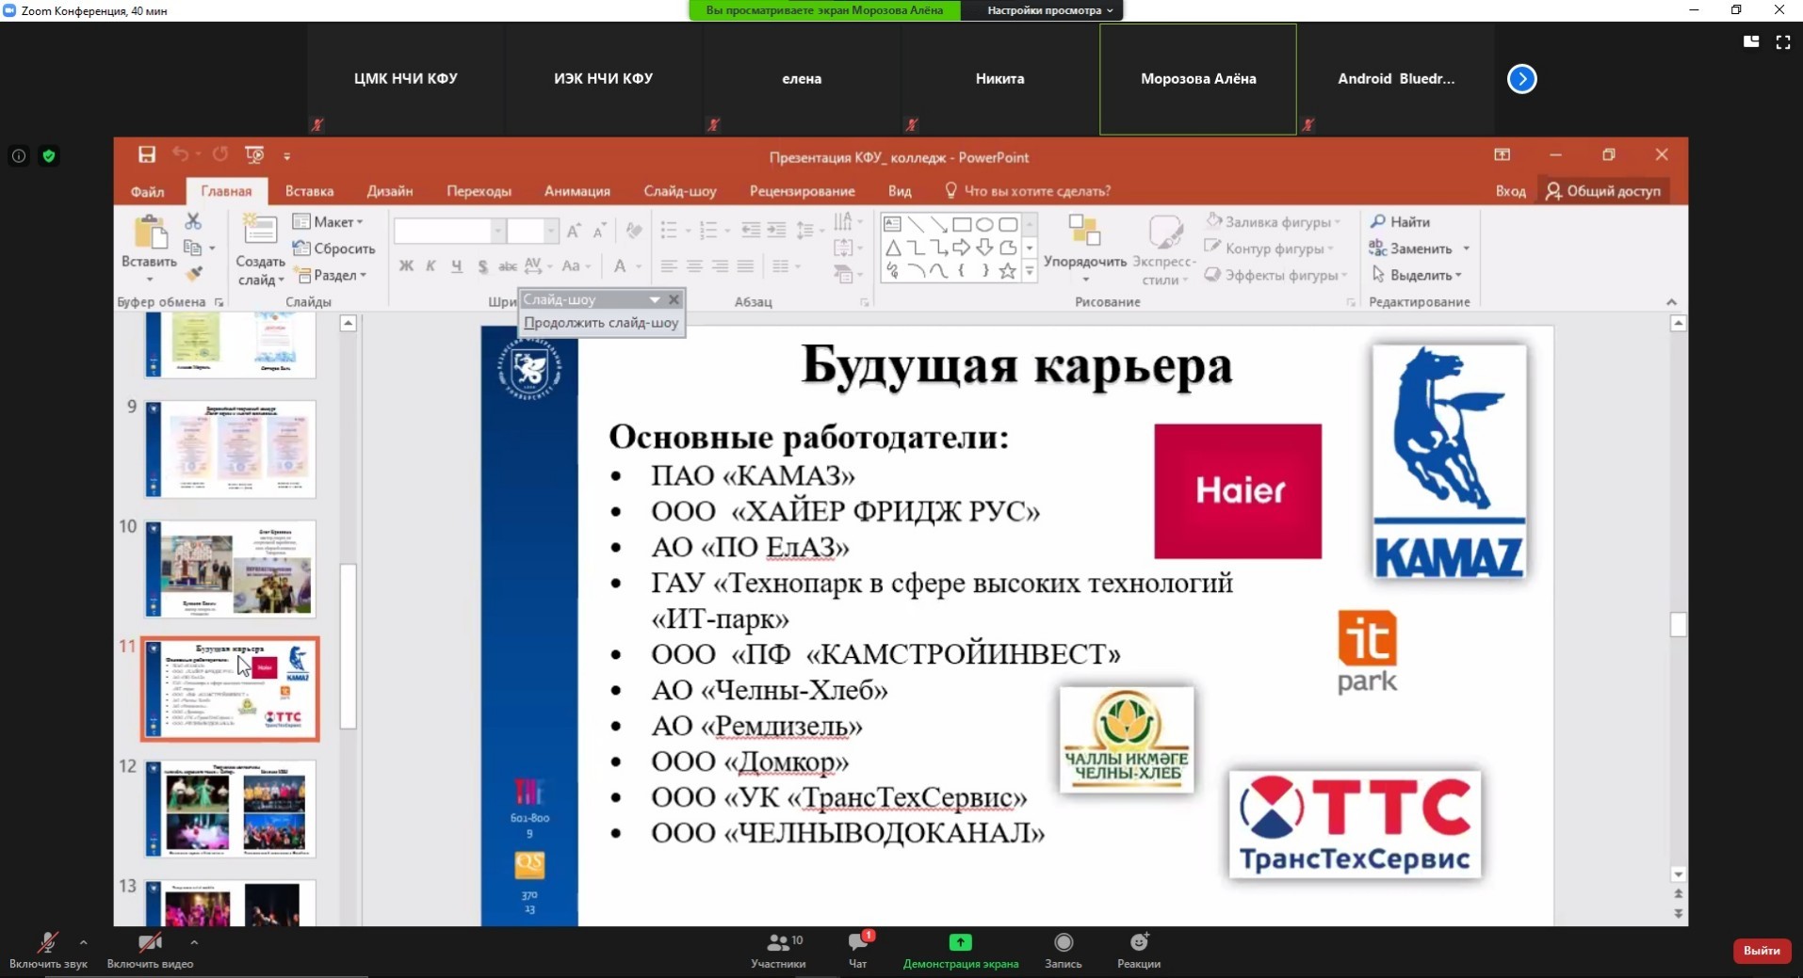Image resolution: width=1803 pixels, height=978 pixels.
Task: Click Заменить replace button
Action: point(1411,249)
